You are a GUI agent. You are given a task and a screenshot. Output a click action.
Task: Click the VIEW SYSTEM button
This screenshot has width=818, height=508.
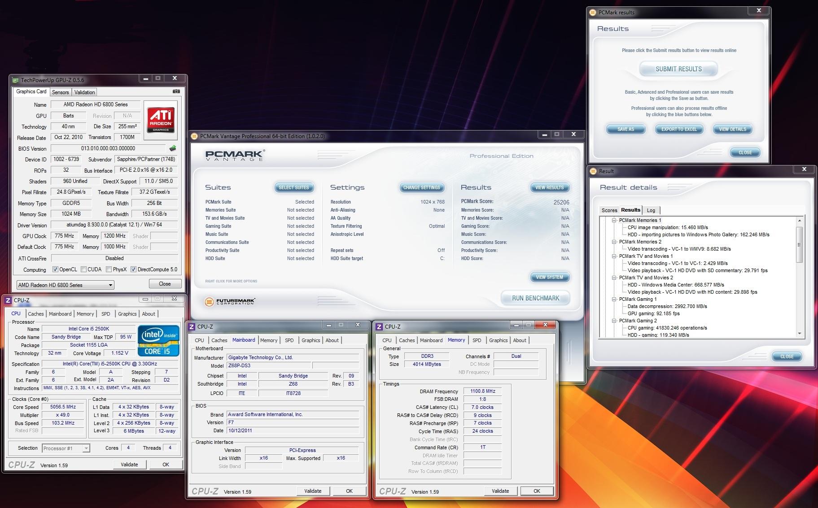click(x=549, y=277)
